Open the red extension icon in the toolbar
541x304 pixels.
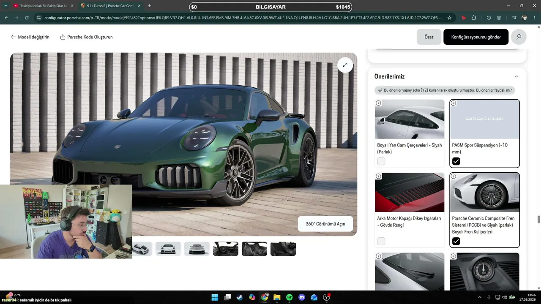[x=464, y=18]
